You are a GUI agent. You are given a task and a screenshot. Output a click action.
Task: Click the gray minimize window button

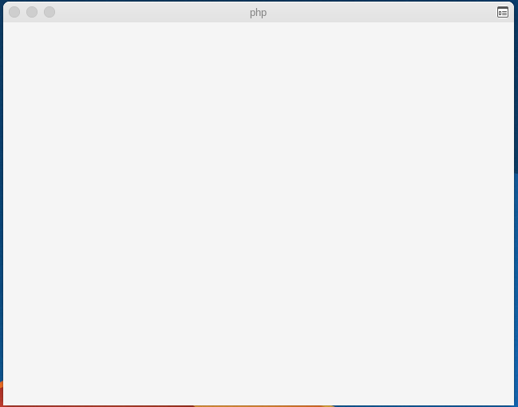coord(32,12)
